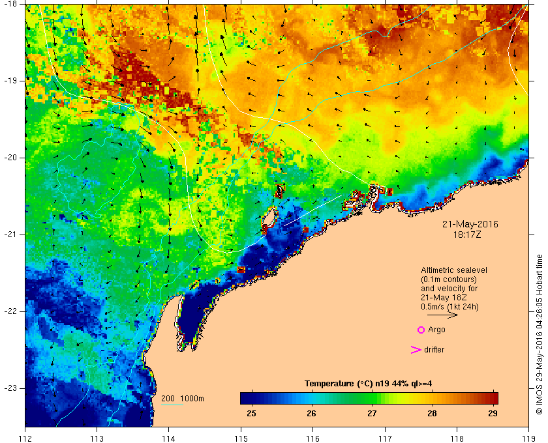548x443 pixels.
Task: Click the '(0.1m contours)' legend line
Action: (x=449, y=279)
